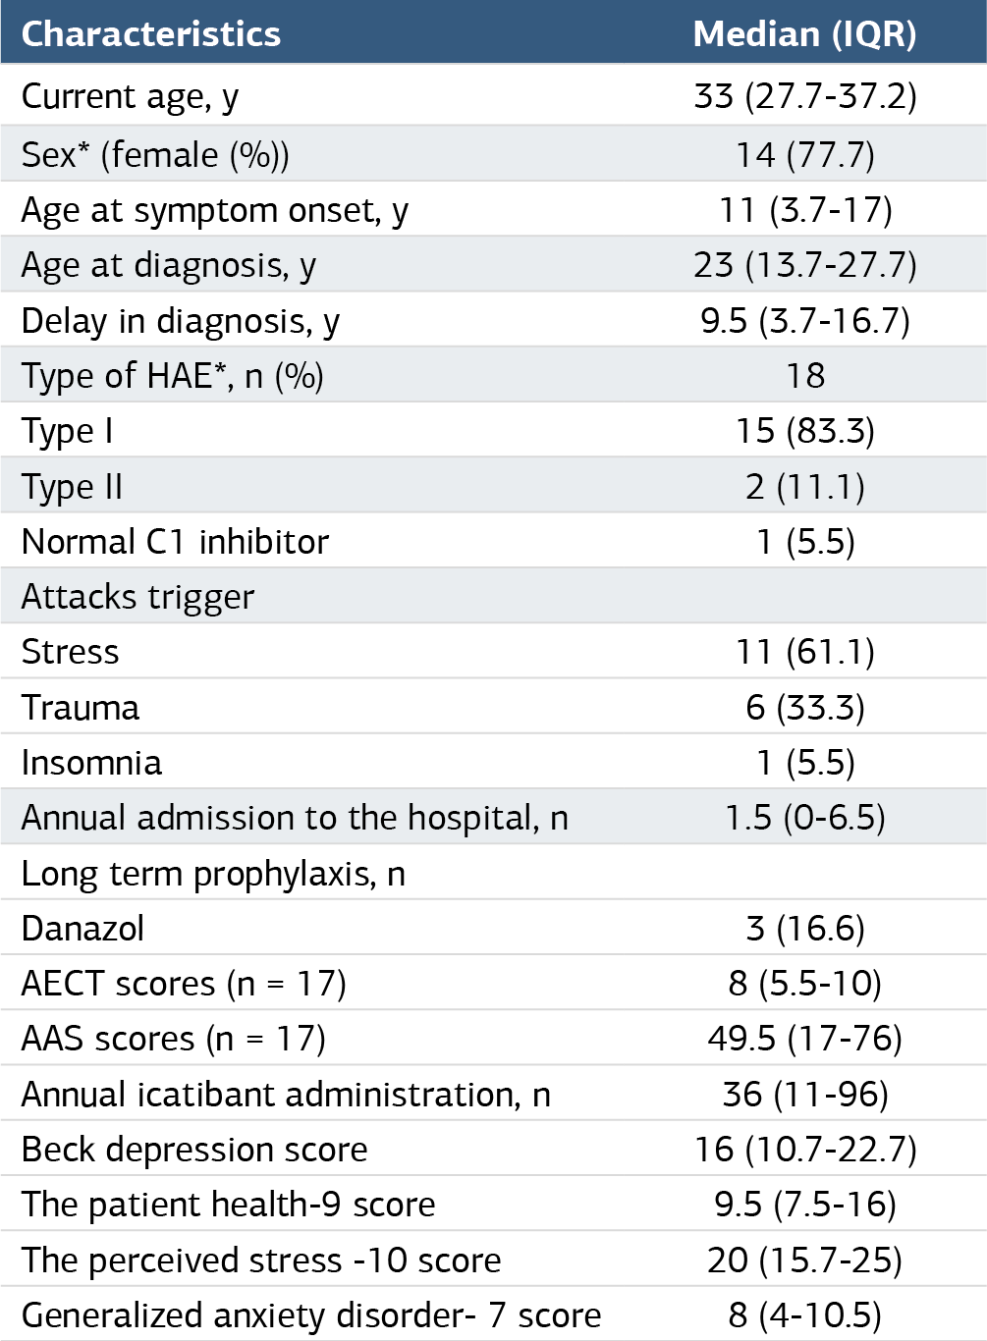
Task: Select the Type I value 15 (83.3)
Action: (805, 431)
